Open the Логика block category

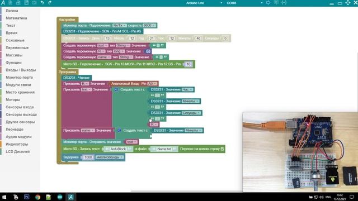tap(12, 11)
